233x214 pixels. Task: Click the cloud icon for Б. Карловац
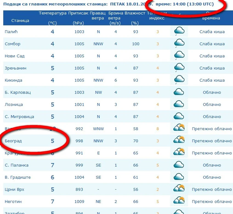179,92
